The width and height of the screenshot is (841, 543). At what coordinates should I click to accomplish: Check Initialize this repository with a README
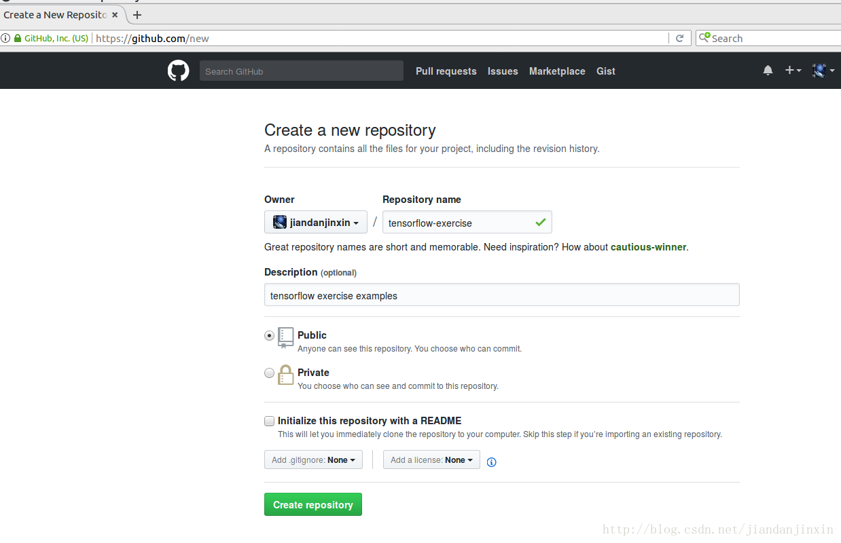[x=270, y=421]
